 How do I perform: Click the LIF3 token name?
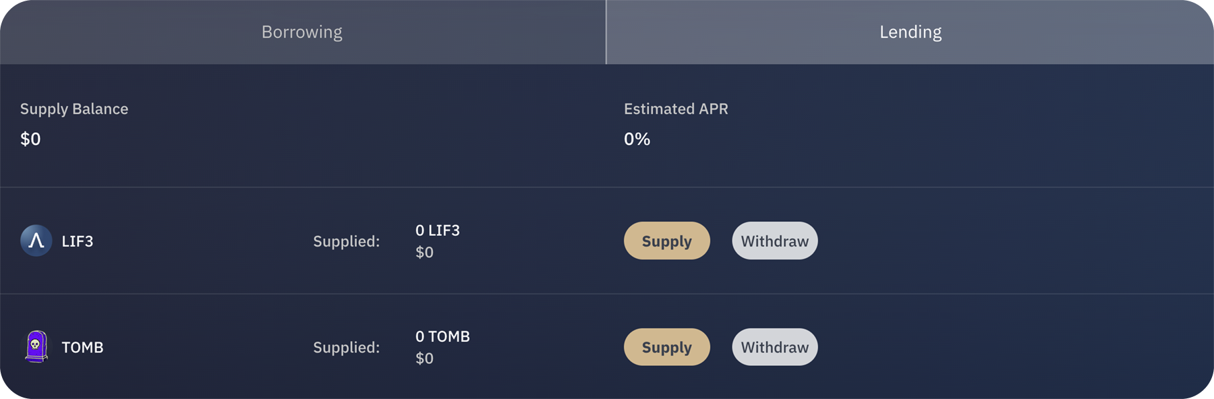coord(78,241)
